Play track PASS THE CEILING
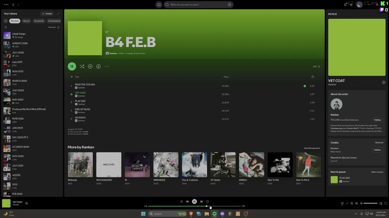 click(x=194, y=86)
